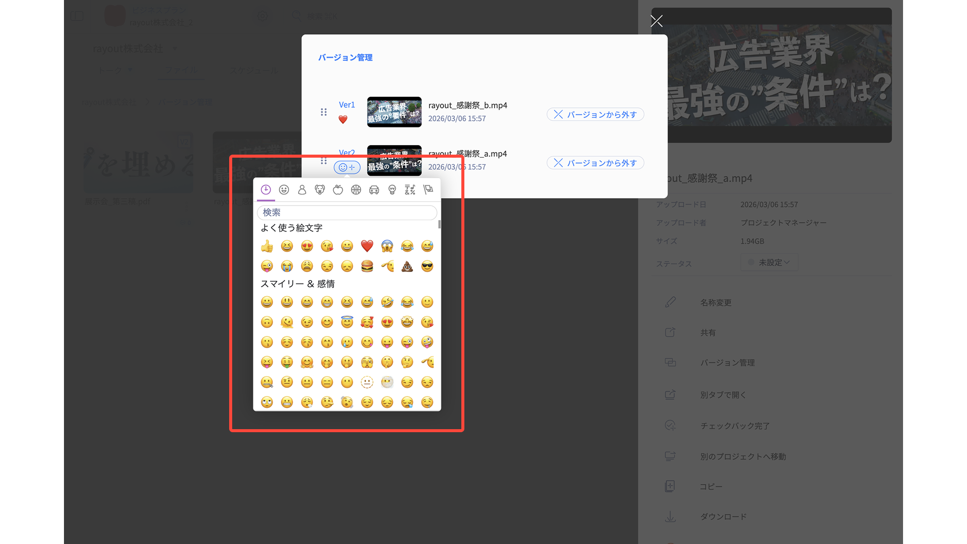967x544 pixels.
Task: Select the People emoji category tab
Action: [x=302, y=189]
